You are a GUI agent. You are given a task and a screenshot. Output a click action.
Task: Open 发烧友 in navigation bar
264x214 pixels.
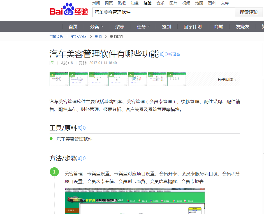pos(242,27)
